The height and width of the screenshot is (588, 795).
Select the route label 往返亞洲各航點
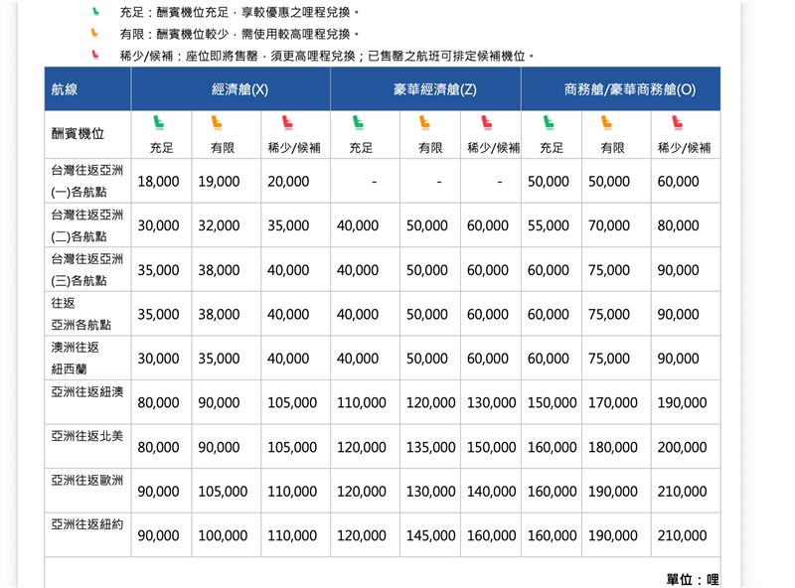[81, 314]
